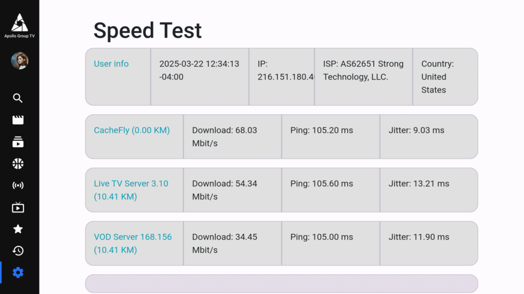Image resolution: width=524 pixels, height=294 pixels.
Task: Open the user profile avatar
Action: click(x=19, y=61)
